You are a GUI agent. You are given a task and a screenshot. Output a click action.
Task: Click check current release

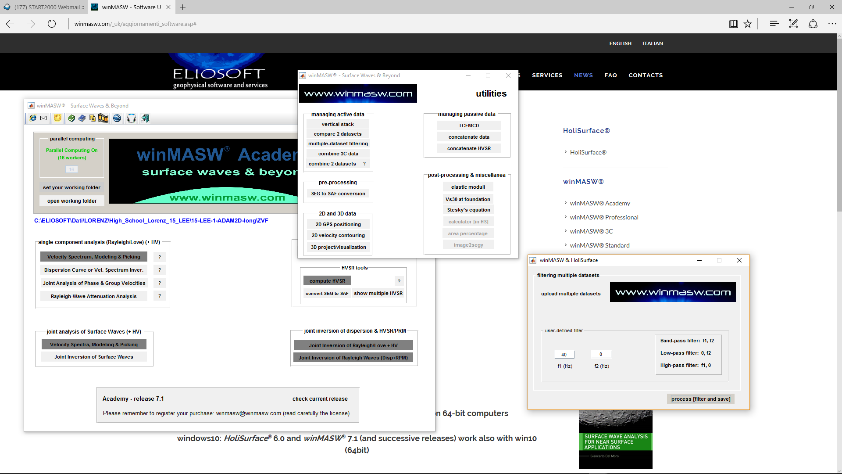[x=320, y=399]
